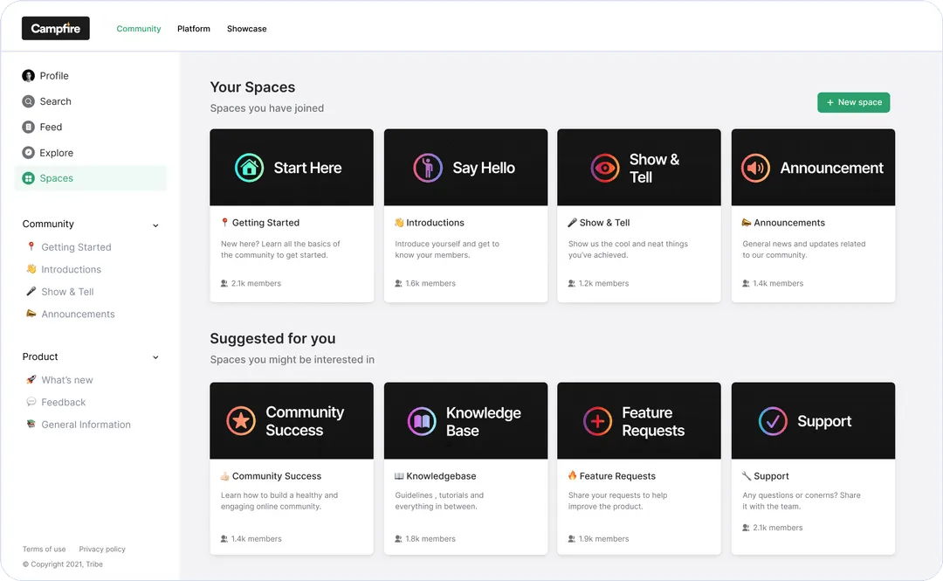Click the waving hand icon beside Introductions in sidebar

31,268
